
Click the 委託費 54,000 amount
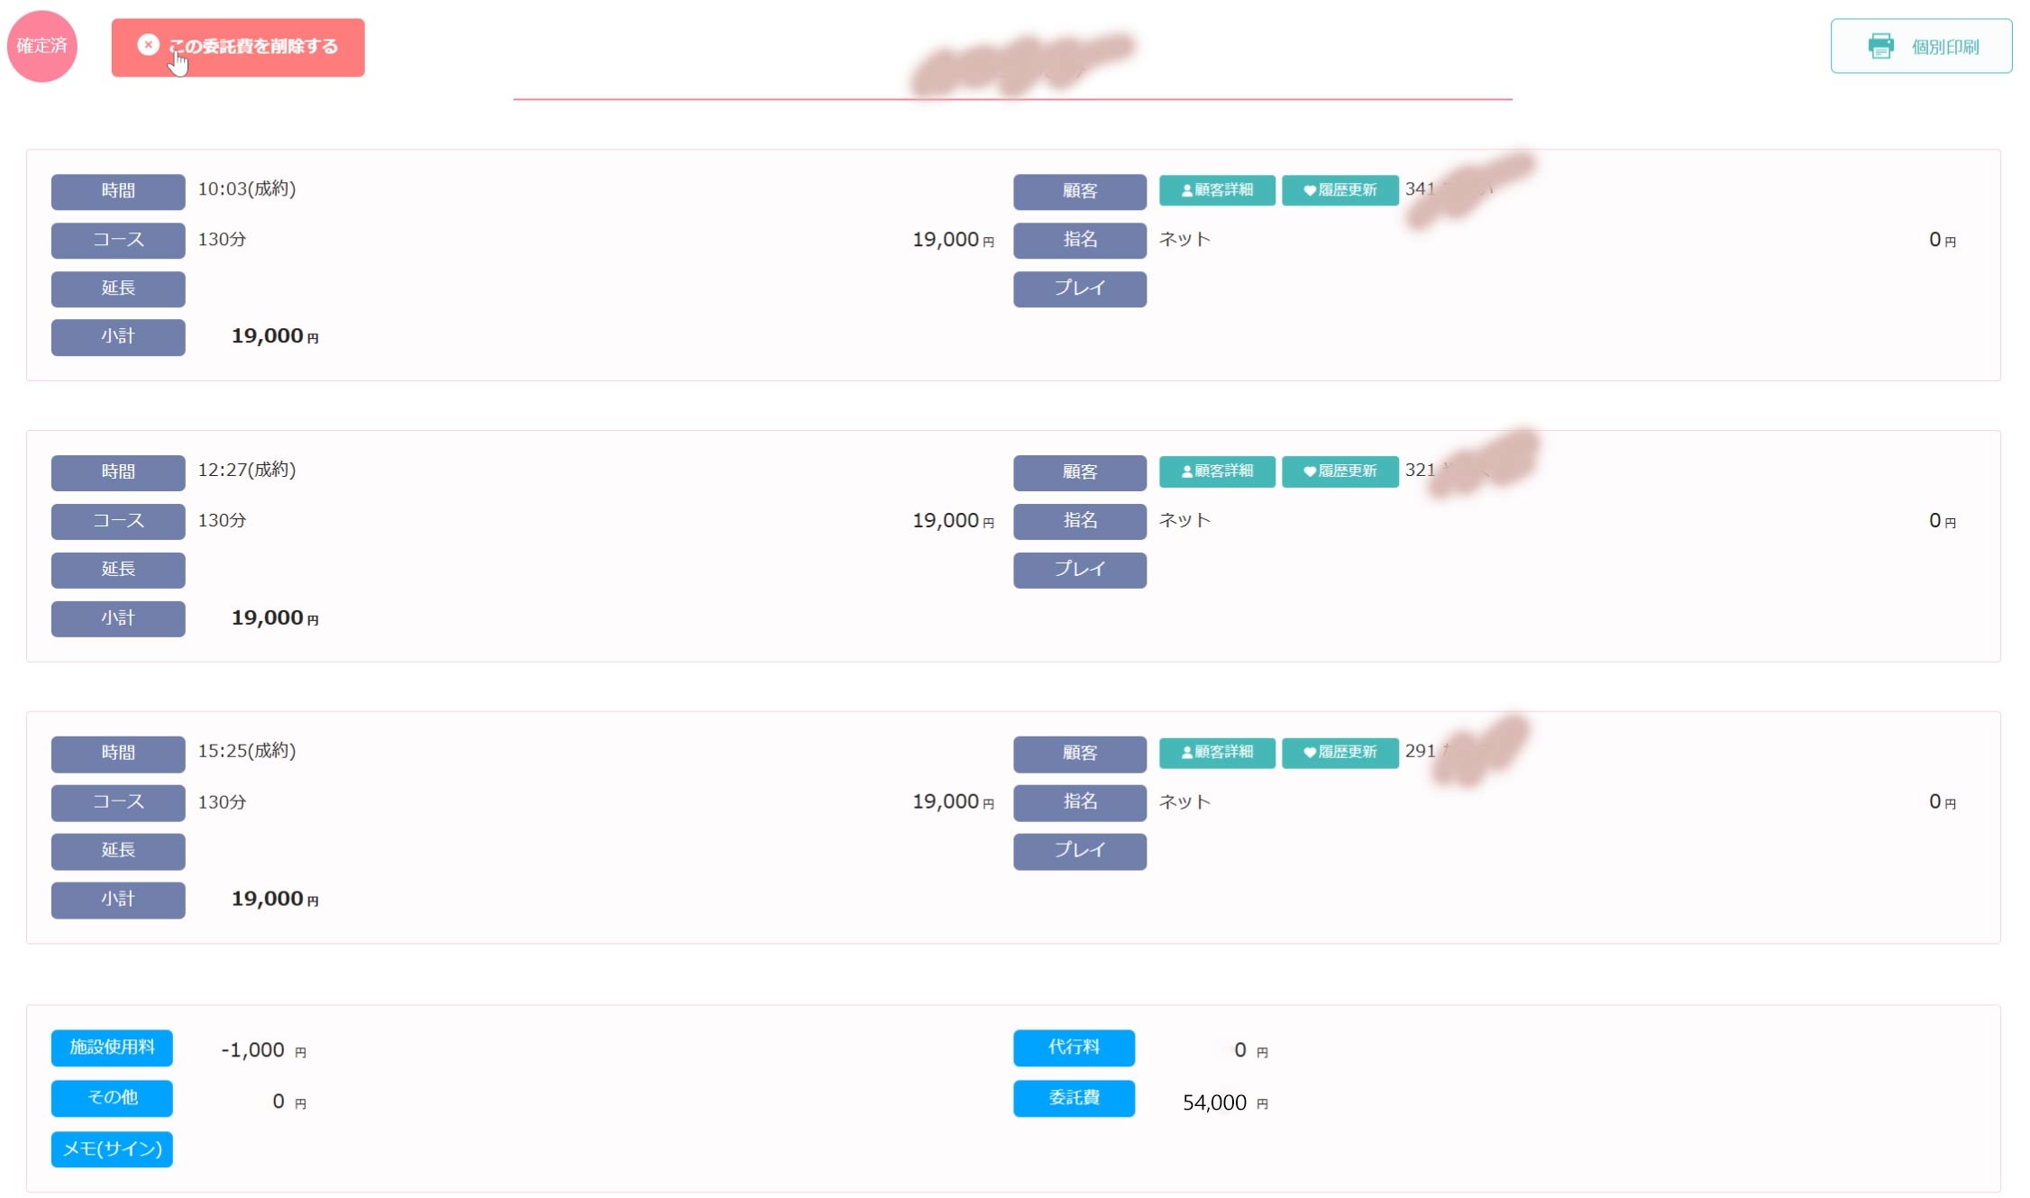click(x=1213, y=1102)
